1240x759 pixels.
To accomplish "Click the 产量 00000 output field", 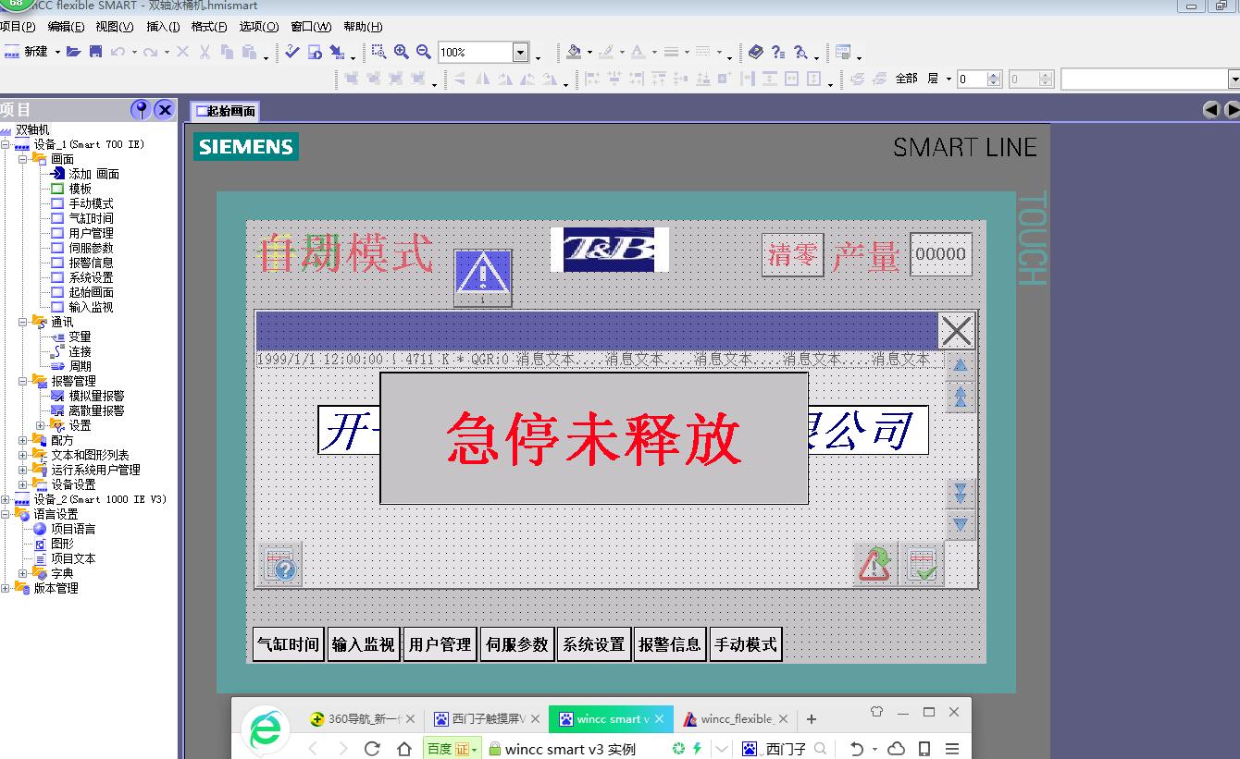I will [940, 254].
